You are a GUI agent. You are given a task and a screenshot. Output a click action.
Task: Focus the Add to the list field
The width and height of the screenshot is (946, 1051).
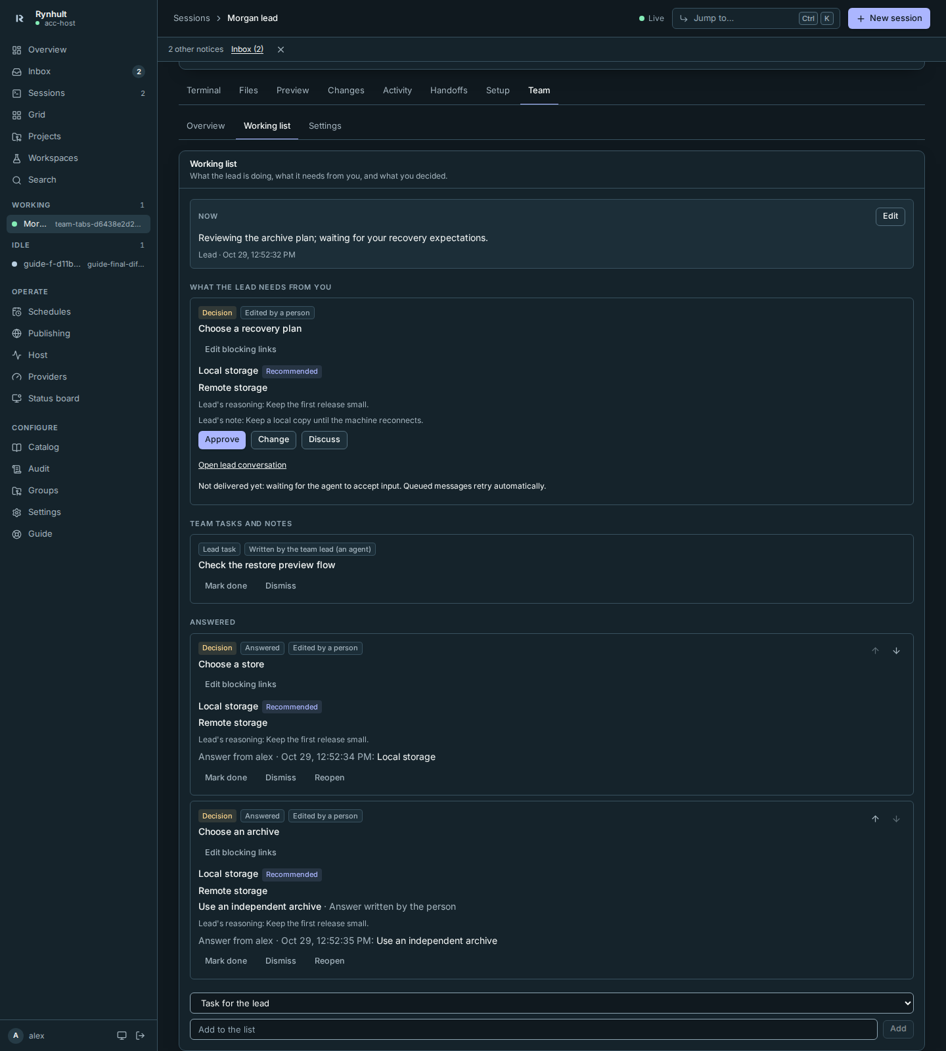click(x=533, y=1029)
